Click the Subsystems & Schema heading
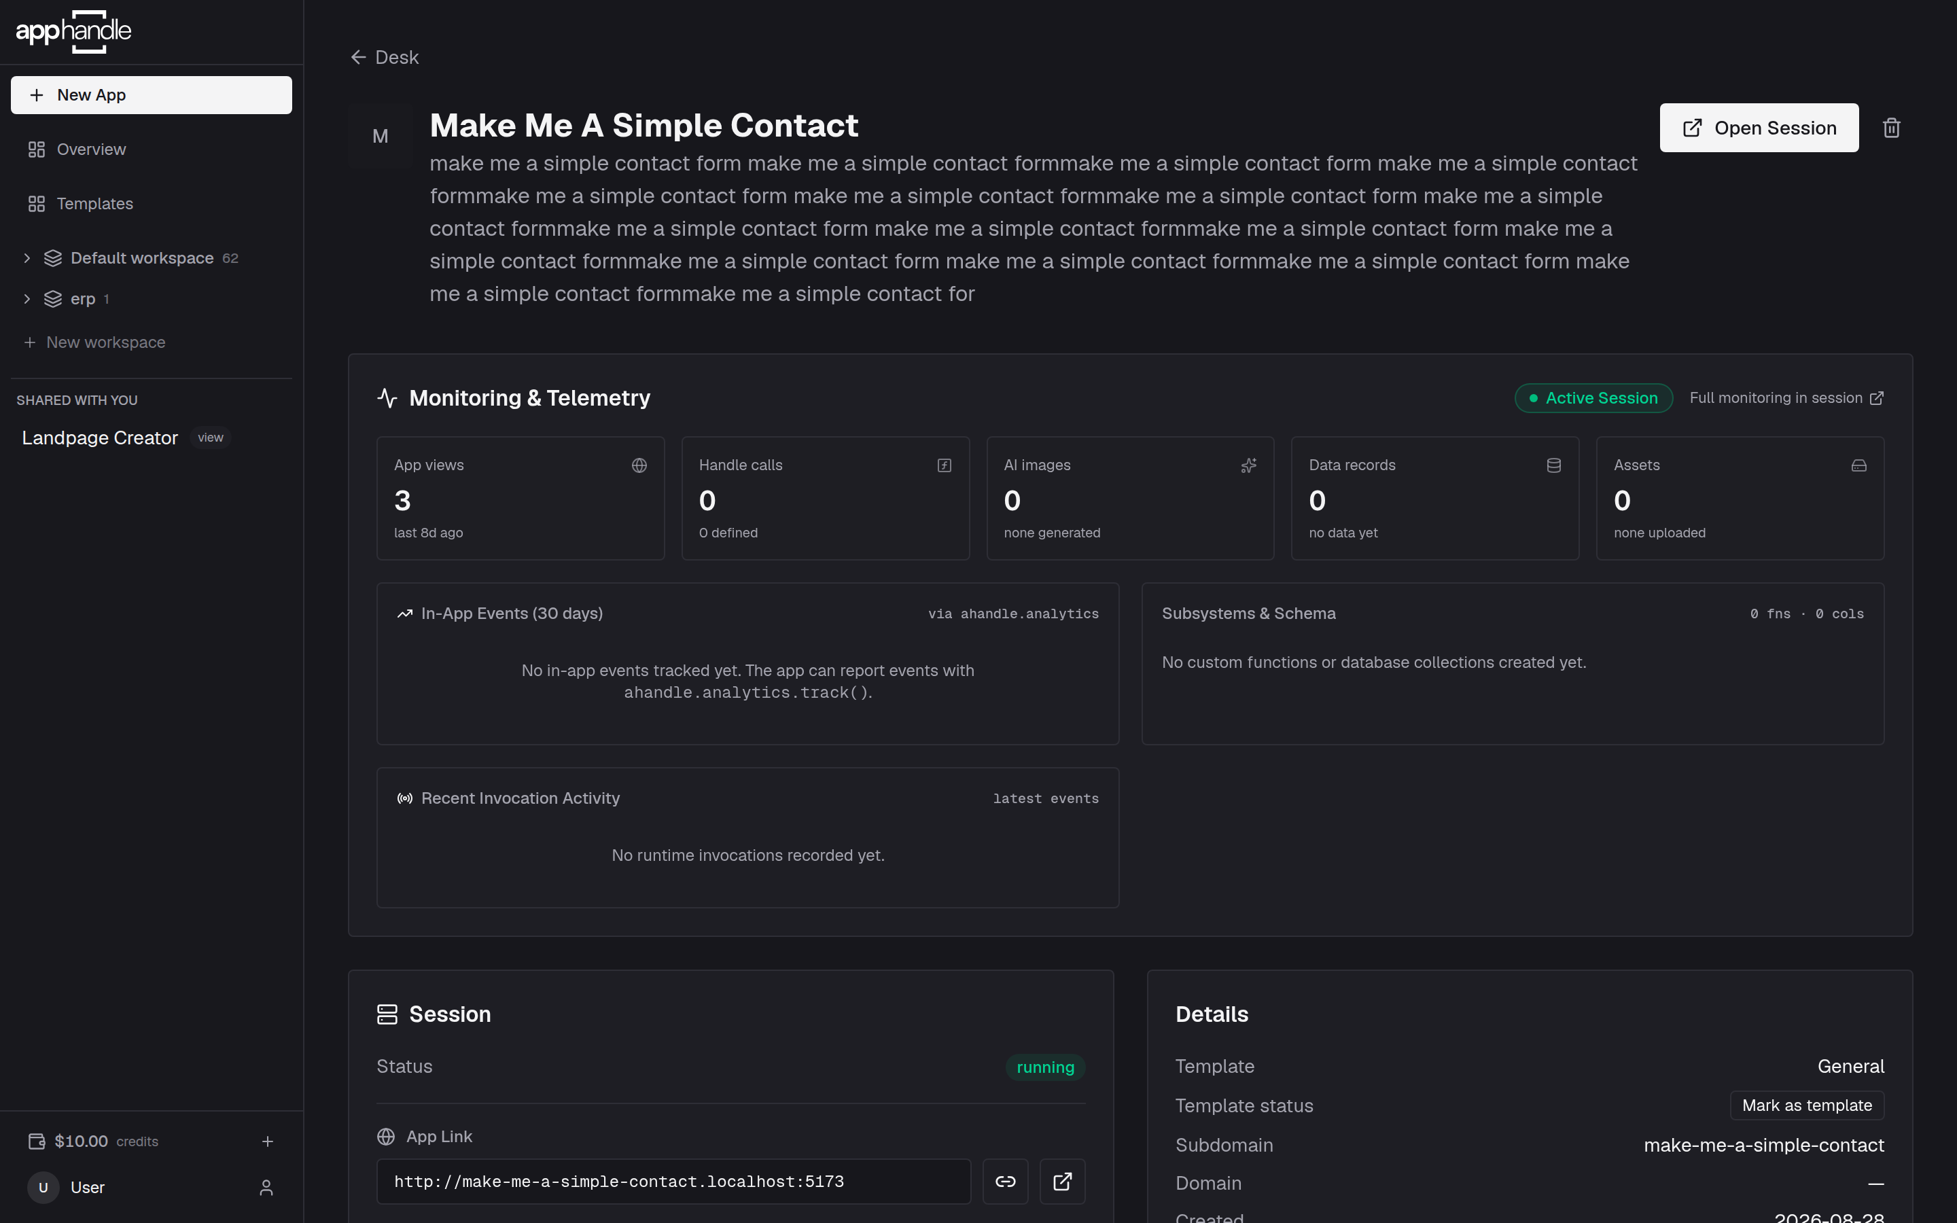This screenshot has width=1957, height=1223. click(1248, 614)
